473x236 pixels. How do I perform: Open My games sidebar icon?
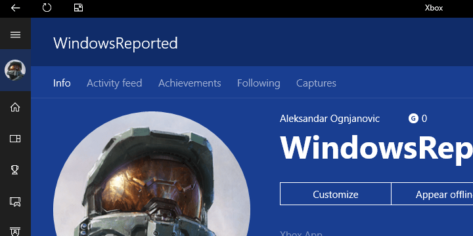coord(15,138)
